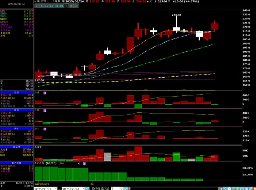The image size is (256, 190).
Task: Open settings icon in 散戶持股 panel
Action: (x=84, y=164)
